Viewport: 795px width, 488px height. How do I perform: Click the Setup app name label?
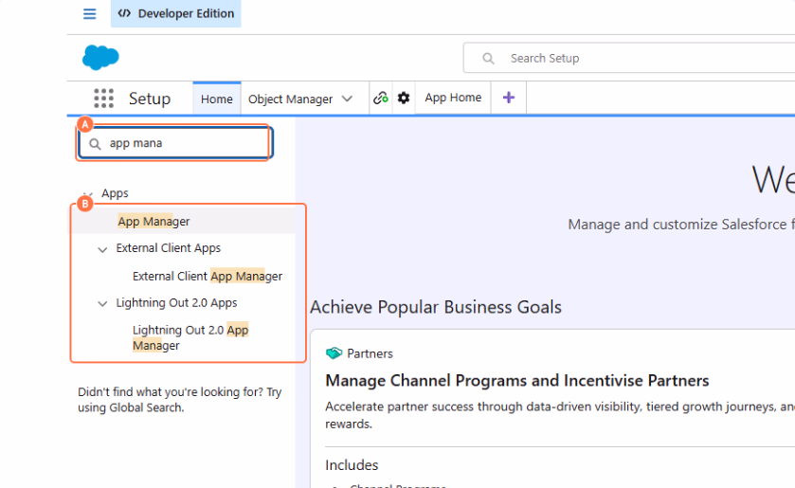click(x=150, y=99)
